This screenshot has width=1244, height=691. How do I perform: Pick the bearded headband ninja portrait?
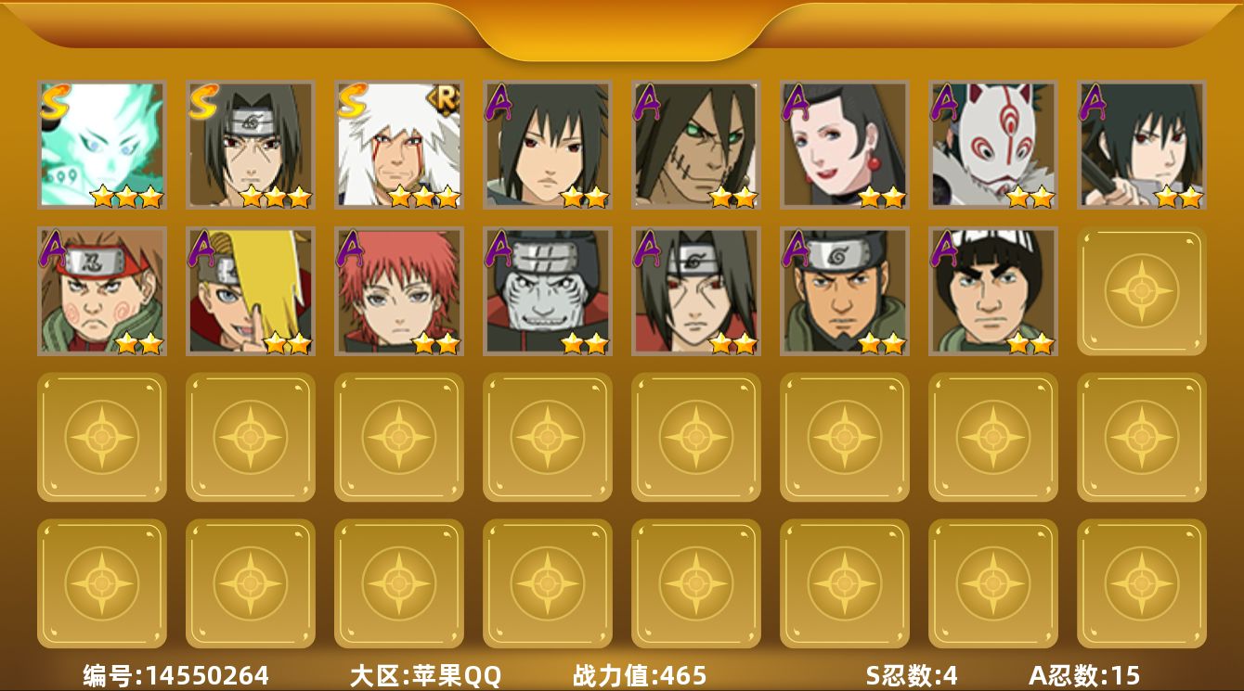tap(845, 291)
